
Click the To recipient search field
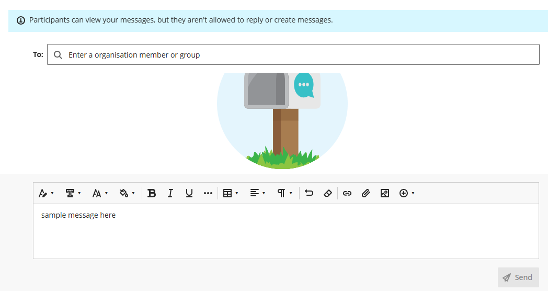coord(293,54)
